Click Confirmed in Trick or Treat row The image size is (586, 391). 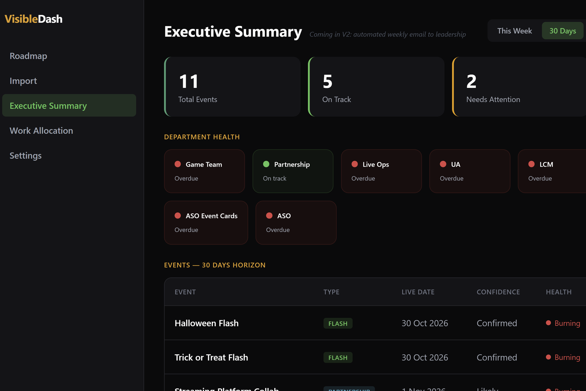coord(497,357)
